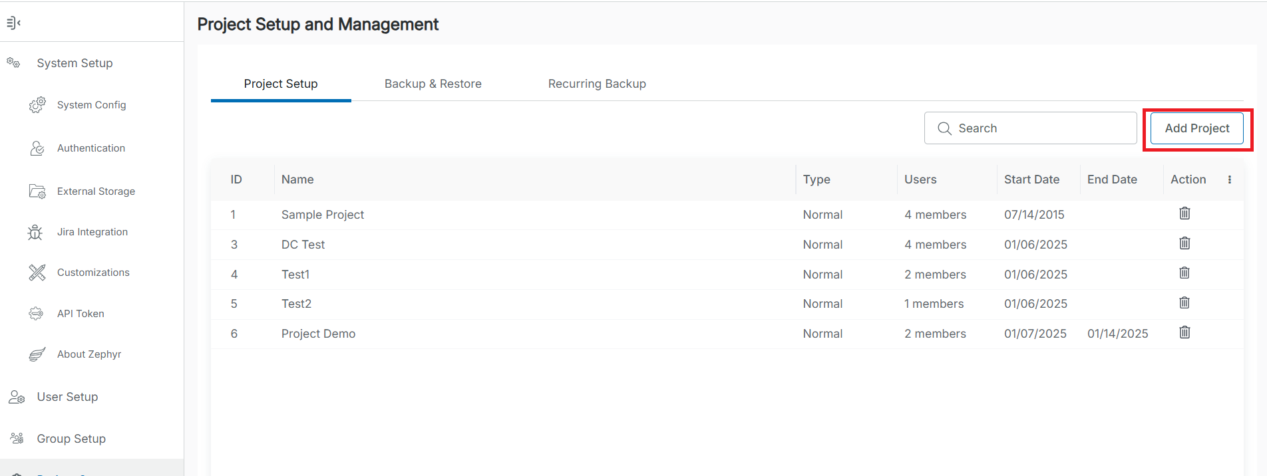This screenshot has height=476, width=1267.
Task: Open table column options kebab menu
Action: point(1229,179)
